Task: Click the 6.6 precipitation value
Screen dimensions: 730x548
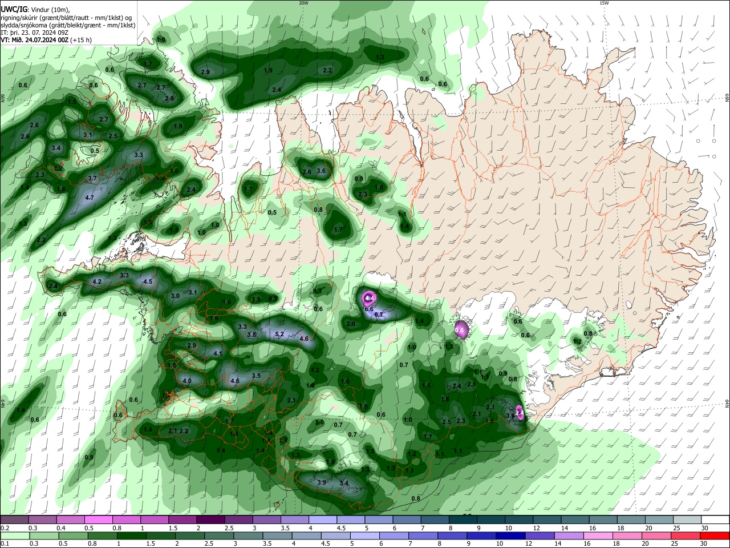Action: [x=368, y=309]
